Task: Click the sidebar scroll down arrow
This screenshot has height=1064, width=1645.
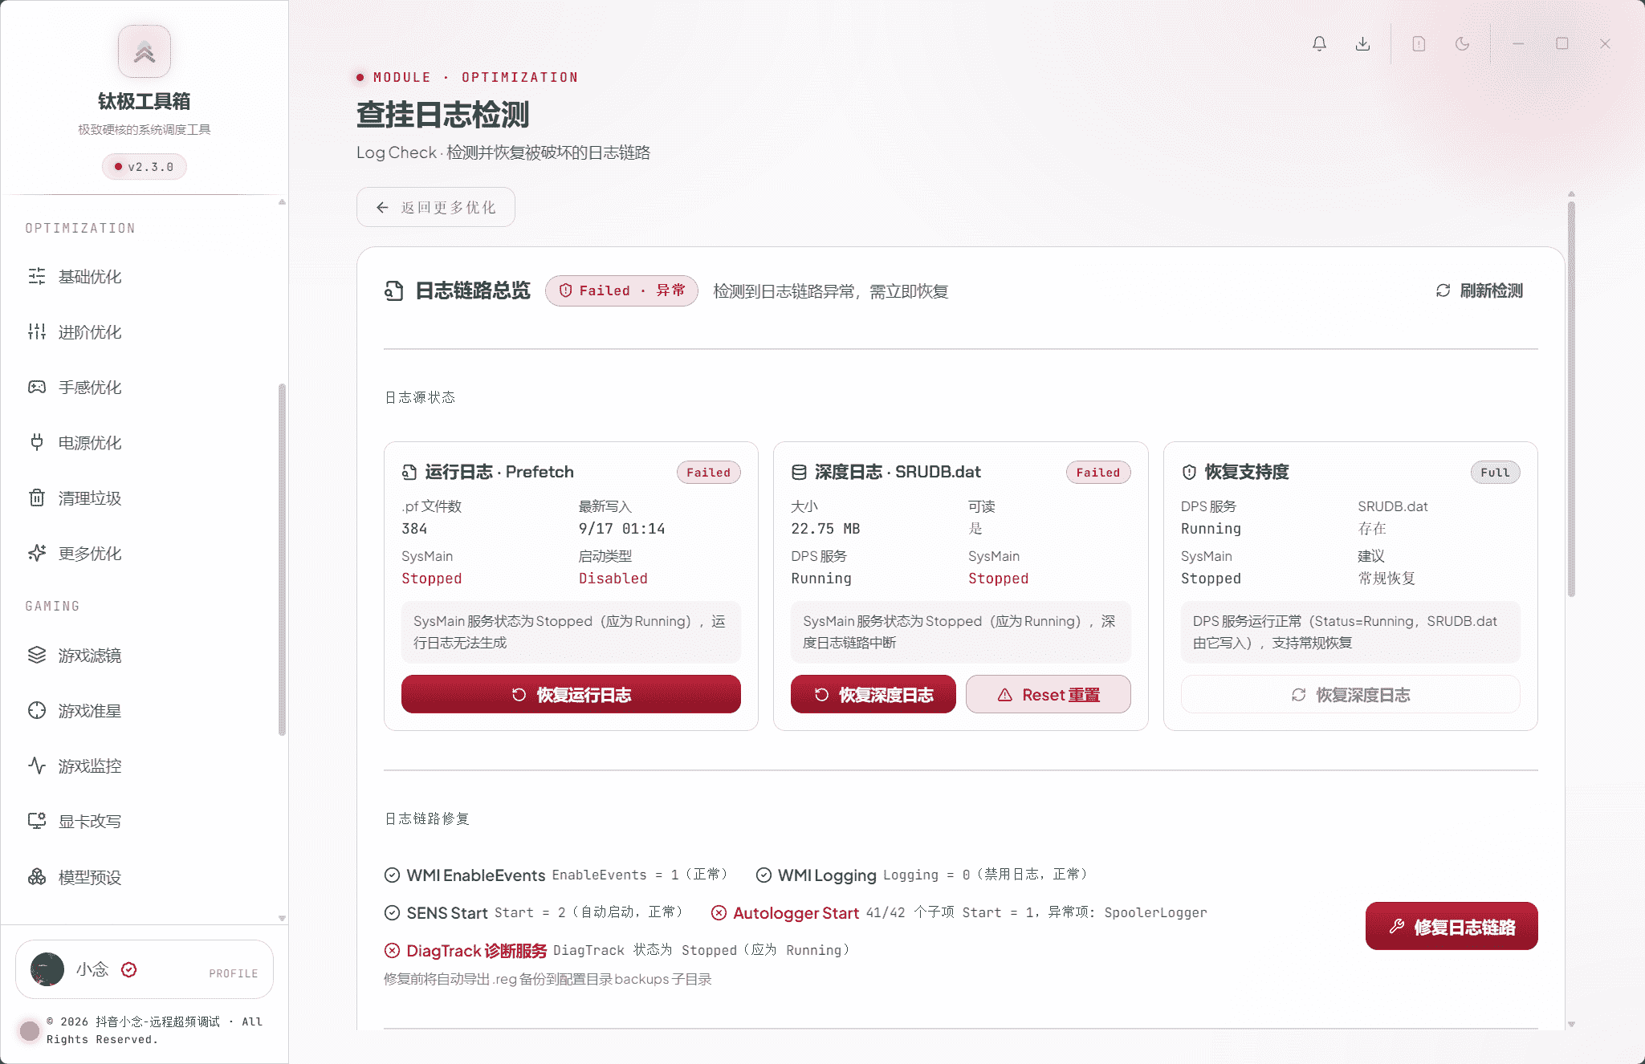Action: (282, 918)
